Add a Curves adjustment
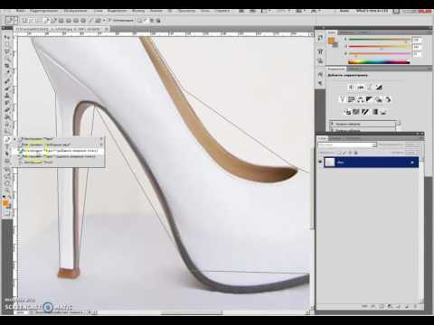This screenshot has height=325, width=434. 370,88
